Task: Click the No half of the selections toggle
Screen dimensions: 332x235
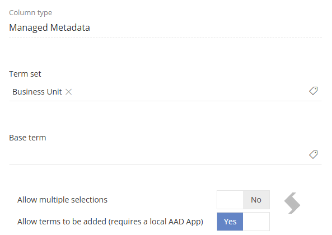Action: tap(256, 200)
